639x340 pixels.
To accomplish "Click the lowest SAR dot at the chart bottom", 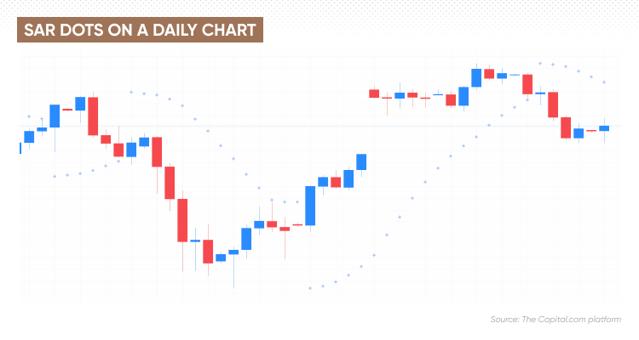I will click(x=310, y=288).
